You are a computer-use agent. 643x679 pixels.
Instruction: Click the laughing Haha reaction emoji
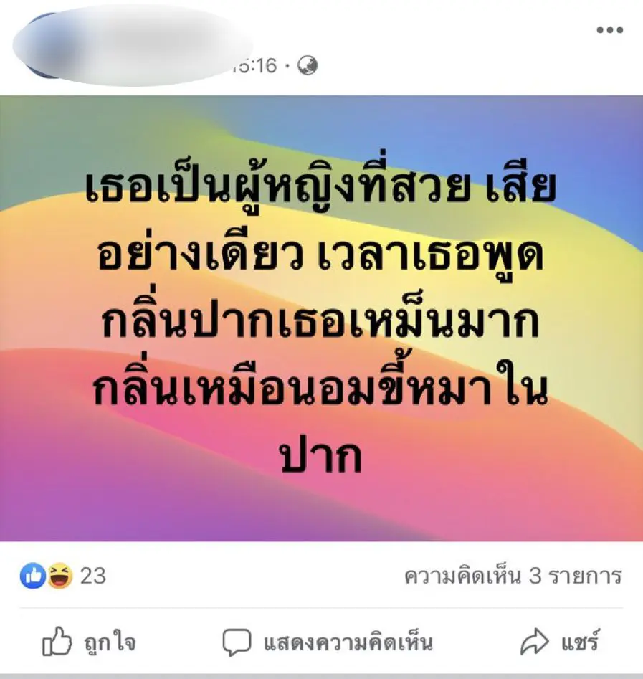[59, 576]
